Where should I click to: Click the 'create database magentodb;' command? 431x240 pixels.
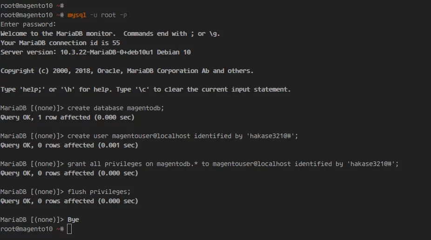click(116, 108)
